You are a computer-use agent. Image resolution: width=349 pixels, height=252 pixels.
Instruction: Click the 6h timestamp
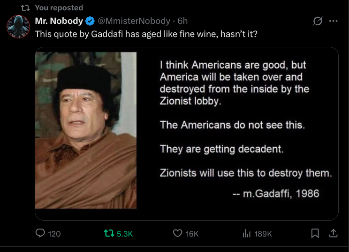[182, 21]
